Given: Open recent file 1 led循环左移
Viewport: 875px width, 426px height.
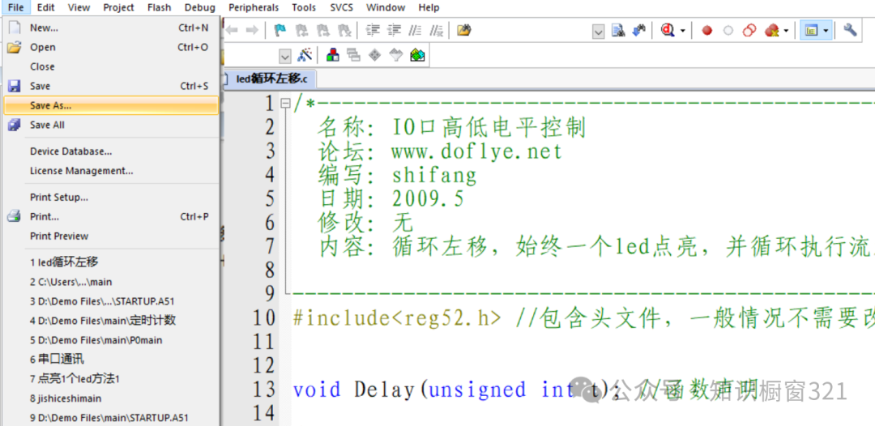Looking at the screenshot, I should pos(111,262).
